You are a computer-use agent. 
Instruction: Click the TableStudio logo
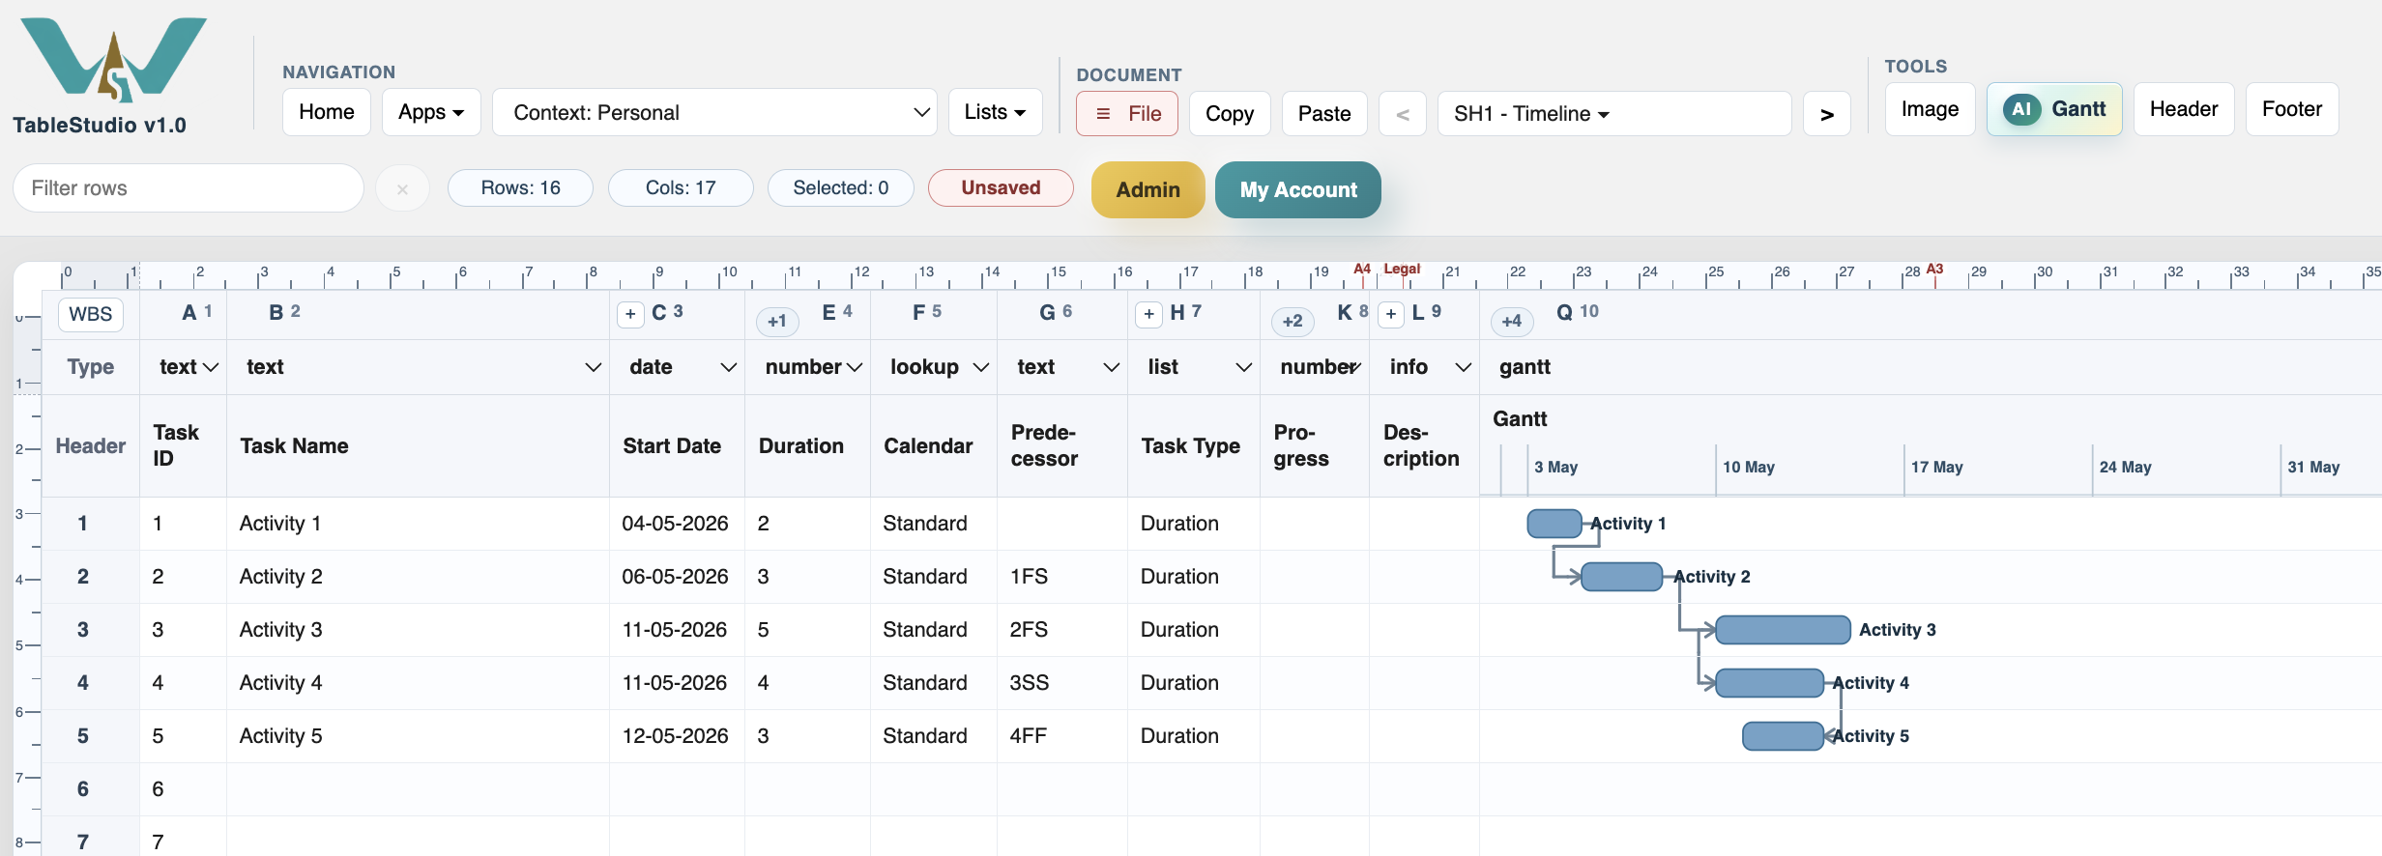[x=113, y=60]
